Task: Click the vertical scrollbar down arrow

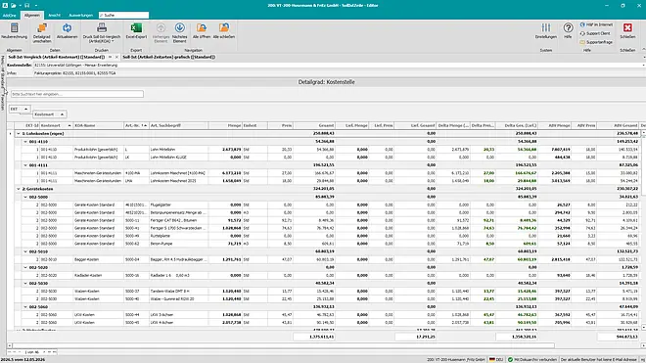Action: coord(643,327)
